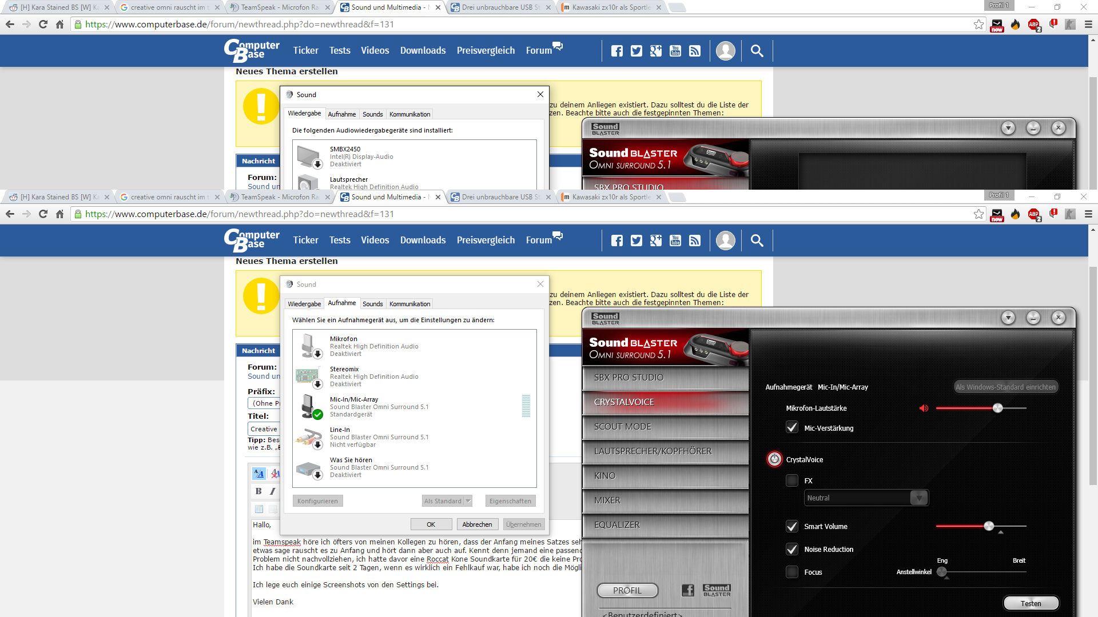The height and width of the screenshot is (617, 1098).
Task: Open the MIXER section in Sound Blaster
Action: pyautogui.click(x=666, y=500)
